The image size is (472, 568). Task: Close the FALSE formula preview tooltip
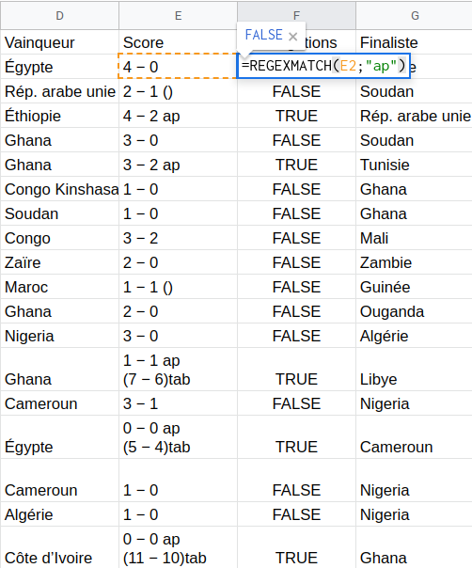(293, 37)
